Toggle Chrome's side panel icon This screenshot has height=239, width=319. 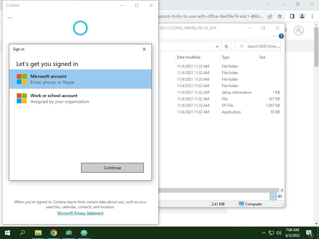pos(292,16)
